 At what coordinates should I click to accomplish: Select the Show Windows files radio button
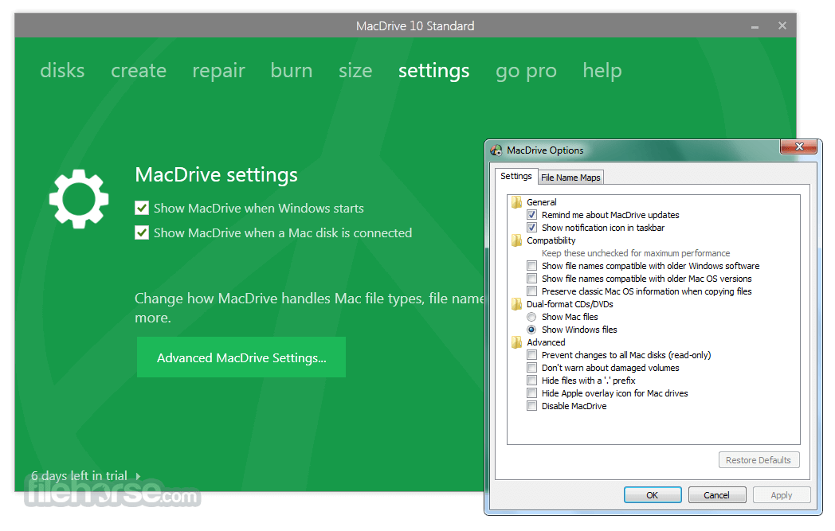[x=531, y=330]
